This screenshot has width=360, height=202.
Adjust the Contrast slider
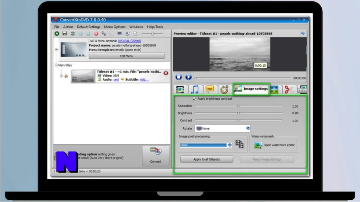[x=238, y=120]
